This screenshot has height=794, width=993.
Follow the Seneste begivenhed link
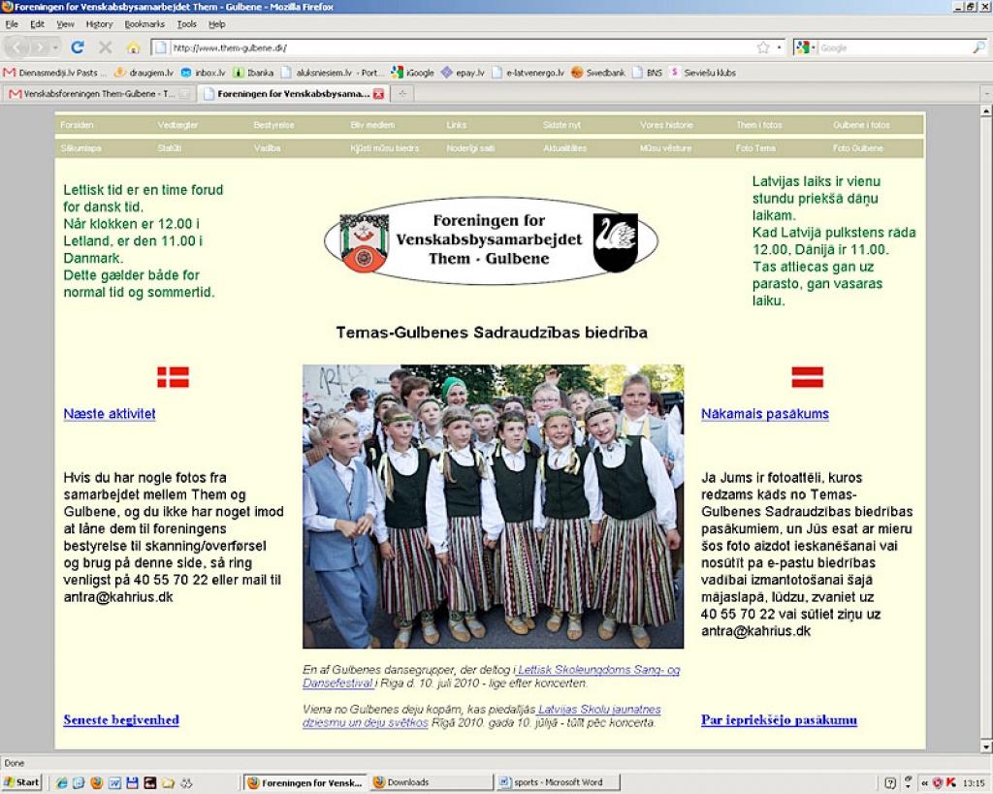(120, 719)
